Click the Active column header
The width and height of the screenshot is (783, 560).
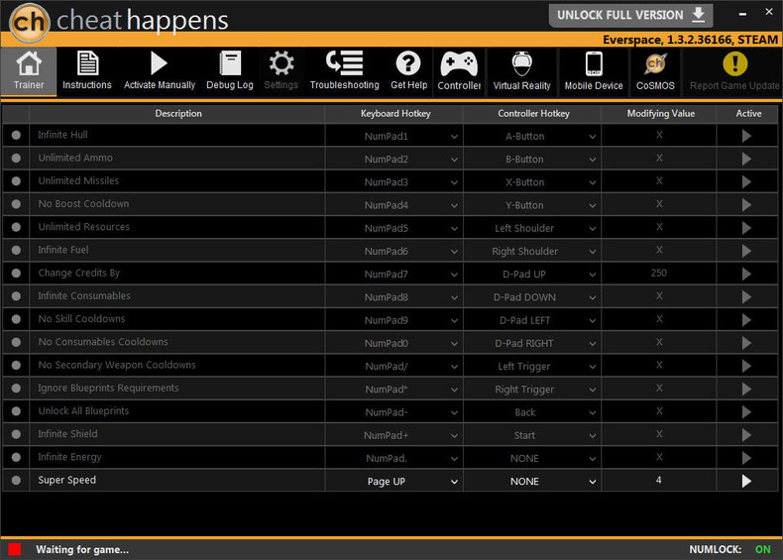(x=748, y=114)
